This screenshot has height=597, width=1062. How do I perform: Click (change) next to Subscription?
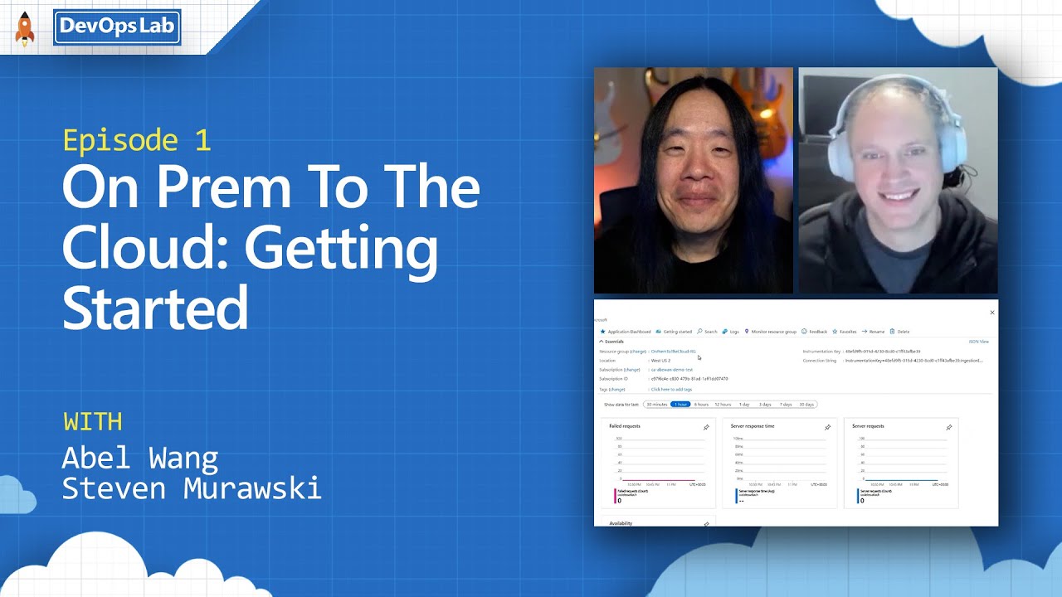coord(632,370)
